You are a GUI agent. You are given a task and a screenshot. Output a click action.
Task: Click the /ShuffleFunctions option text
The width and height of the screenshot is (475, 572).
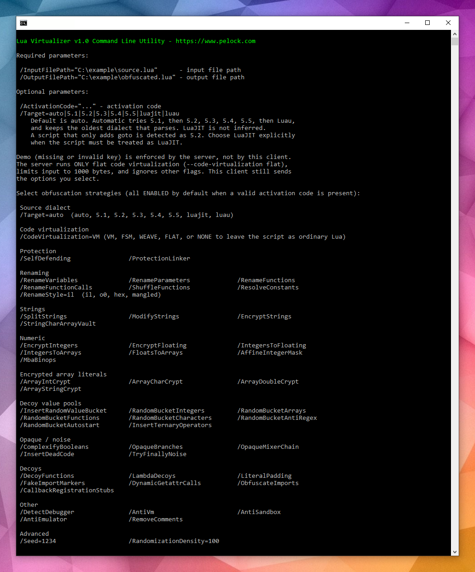(159, 288)
